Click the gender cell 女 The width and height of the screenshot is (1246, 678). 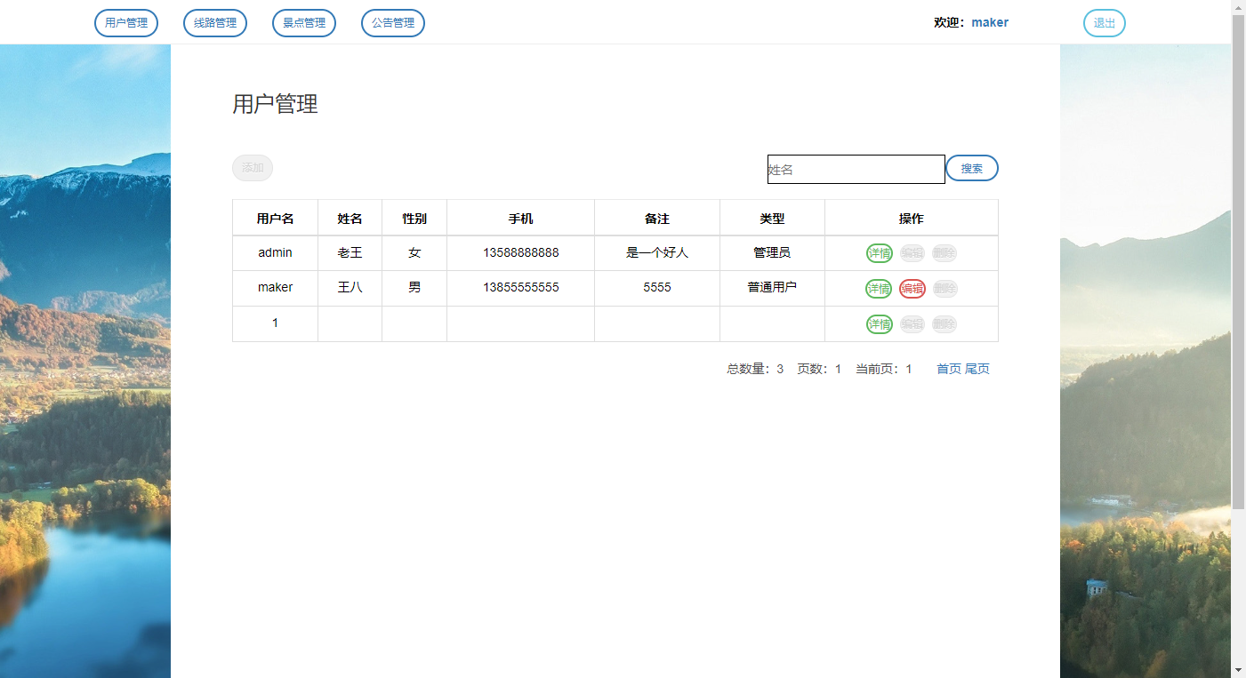(414, 252)
